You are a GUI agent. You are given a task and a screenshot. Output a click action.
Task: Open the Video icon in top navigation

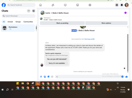[x=65, y=5]
